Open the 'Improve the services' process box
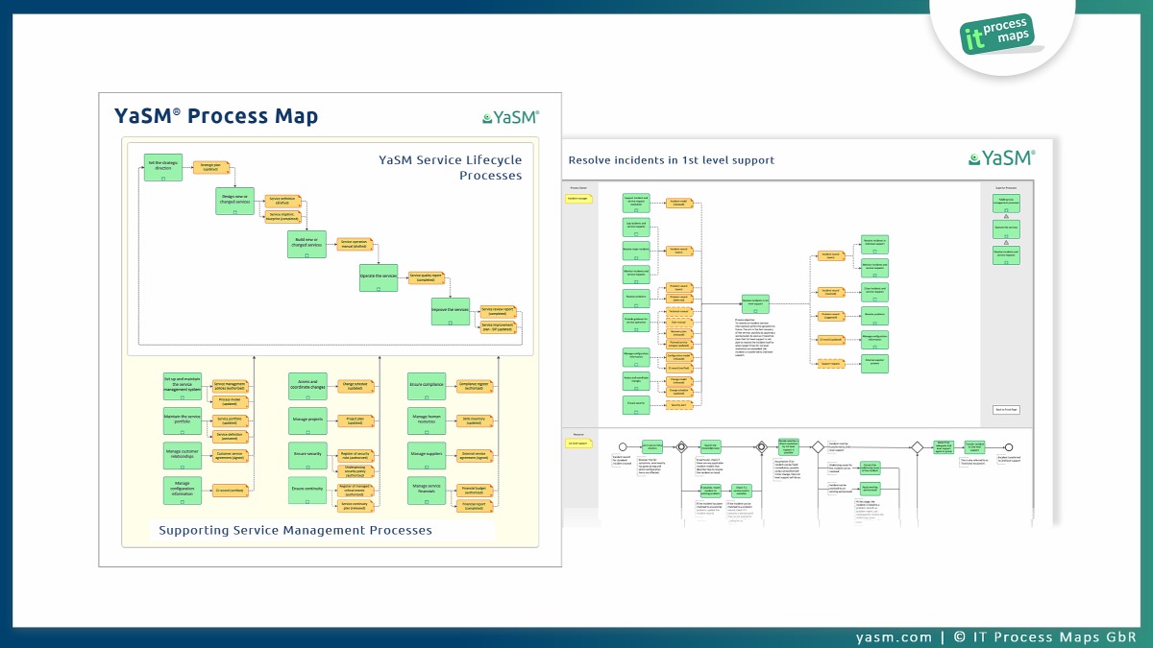This screenshot has width=1153, height=648. 450,312
